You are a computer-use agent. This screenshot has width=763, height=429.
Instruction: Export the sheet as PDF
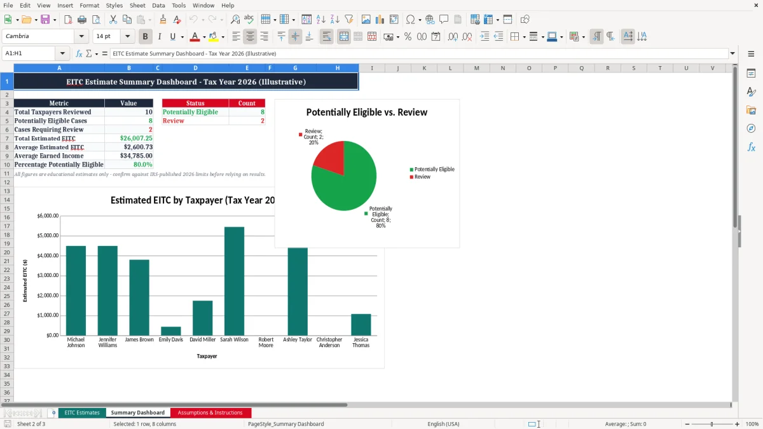(68, 20)
